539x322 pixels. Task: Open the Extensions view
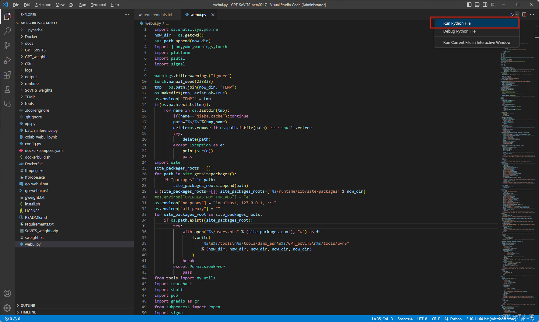[7, 75]
